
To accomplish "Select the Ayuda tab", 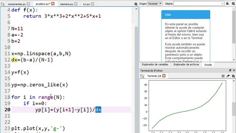I will (x=208, y=65).
